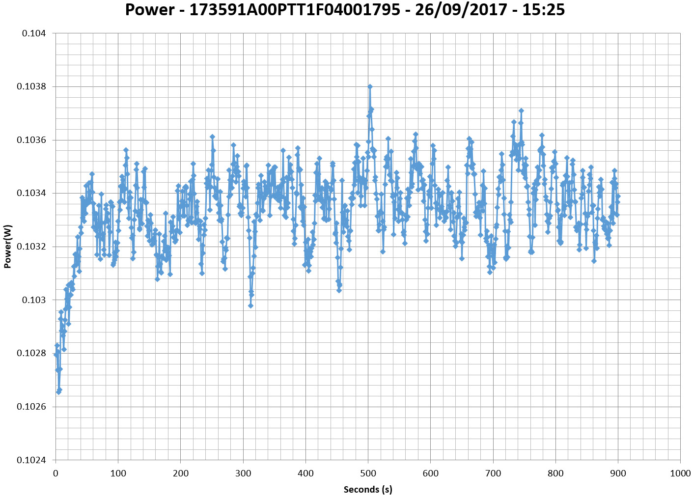Click the 700 x-axis tick label
693x499 pixels.
point(493,473)
